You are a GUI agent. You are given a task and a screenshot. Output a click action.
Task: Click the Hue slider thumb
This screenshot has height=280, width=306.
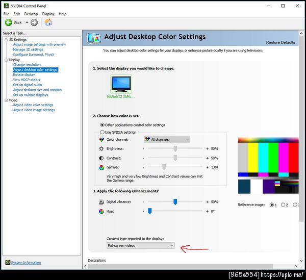point(149,211)
